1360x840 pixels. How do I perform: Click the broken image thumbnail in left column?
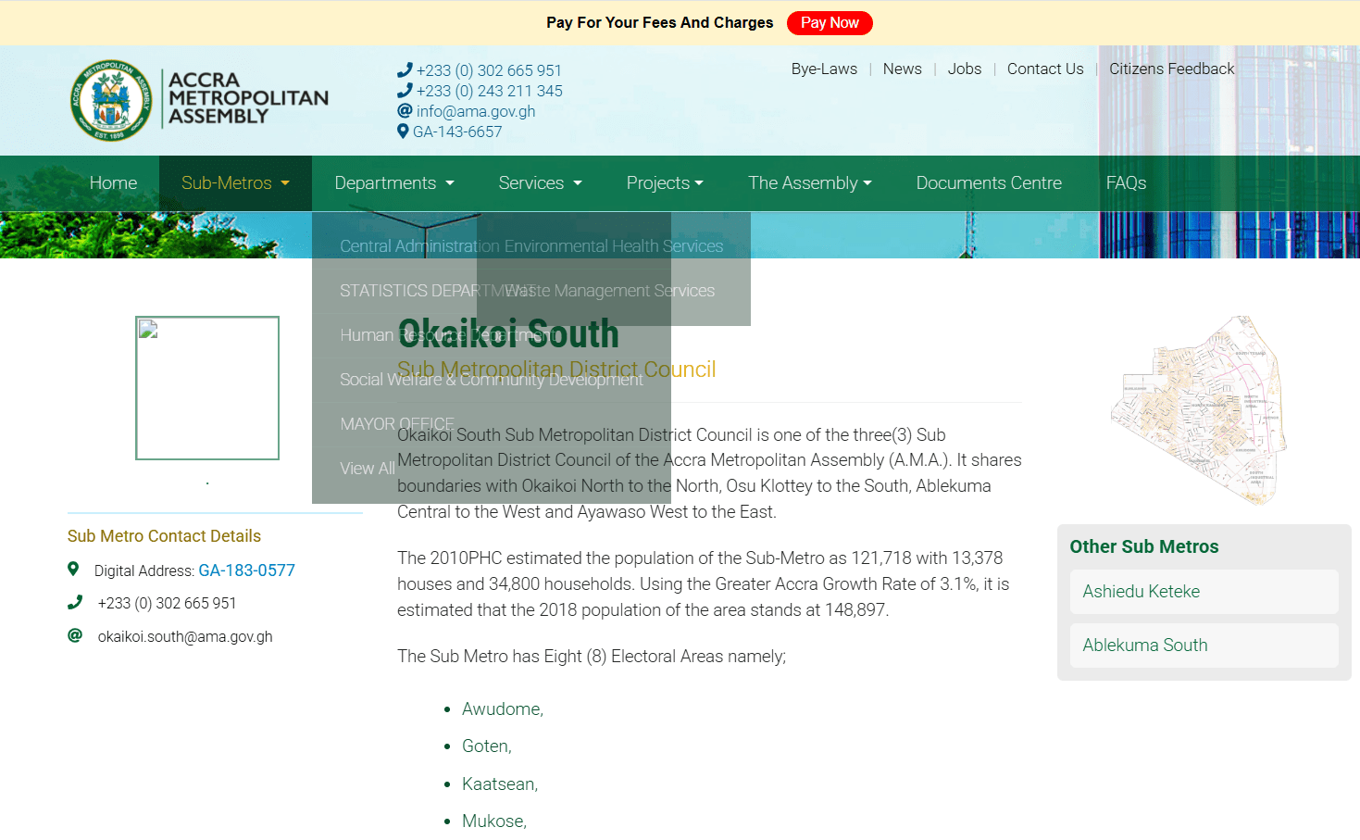click(x=207, y=388)
